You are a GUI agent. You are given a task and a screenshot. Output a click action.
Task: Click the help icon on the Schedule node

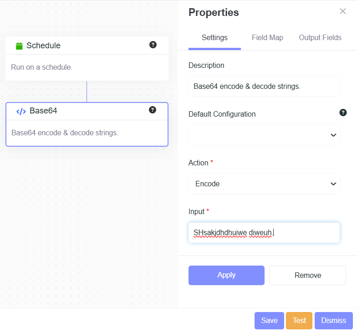(x=153, y=45)
